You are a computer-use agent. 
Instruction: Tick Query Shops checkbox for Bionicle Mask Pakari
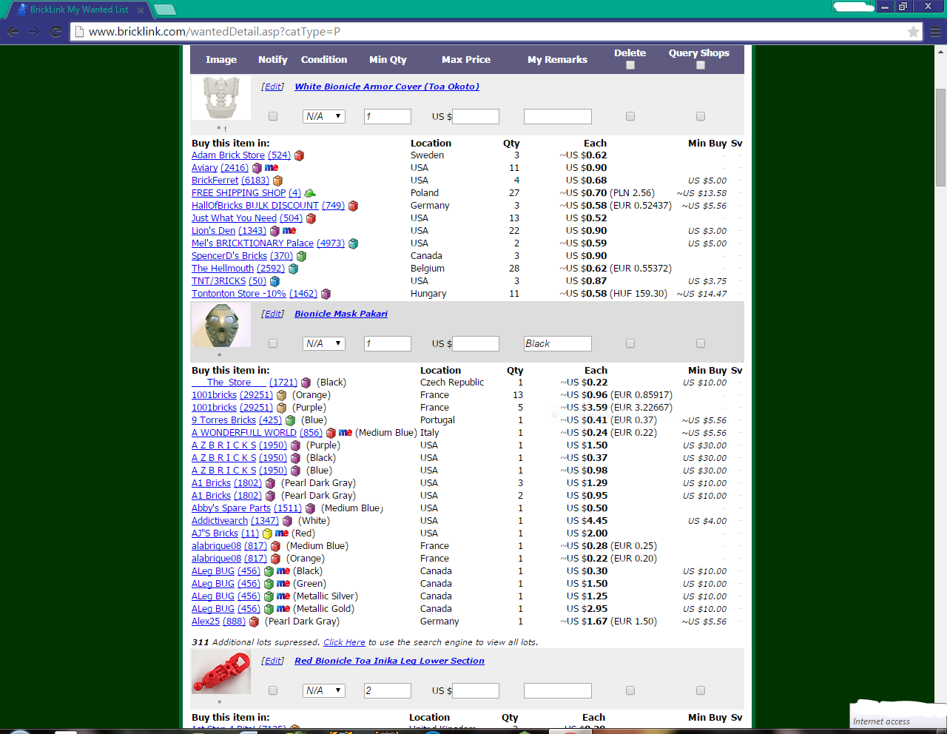click(701, 343)
